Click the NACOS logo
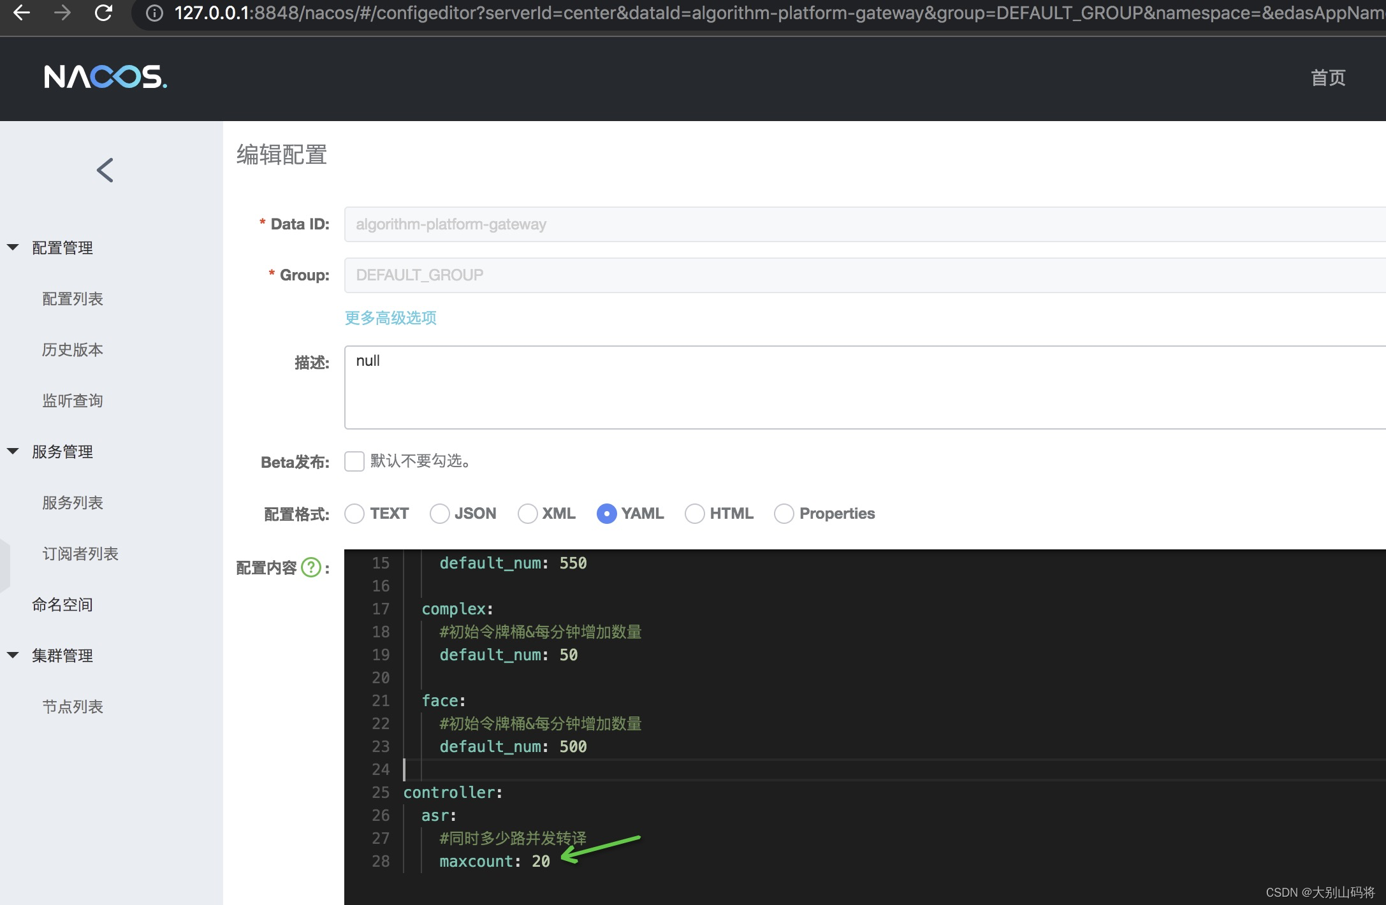 [x=106, y=77]
